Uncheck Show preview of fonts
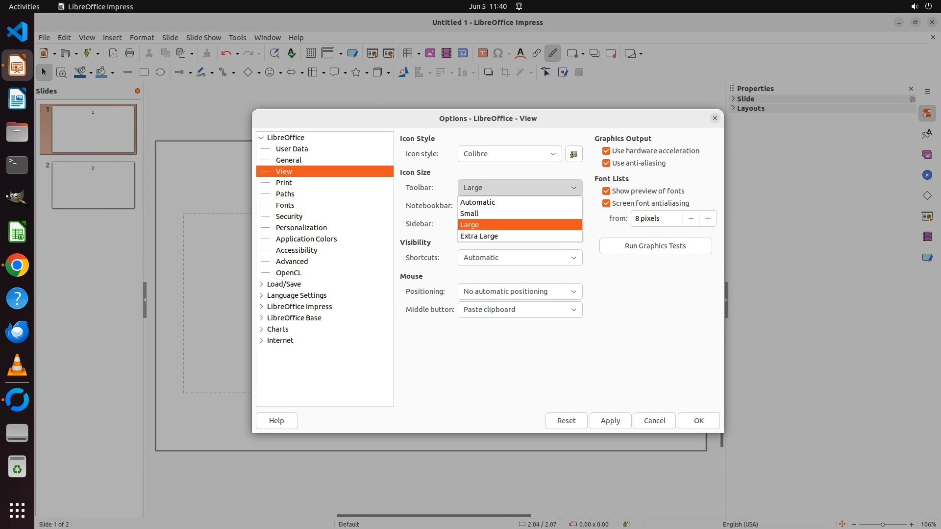 pos(606,191)
